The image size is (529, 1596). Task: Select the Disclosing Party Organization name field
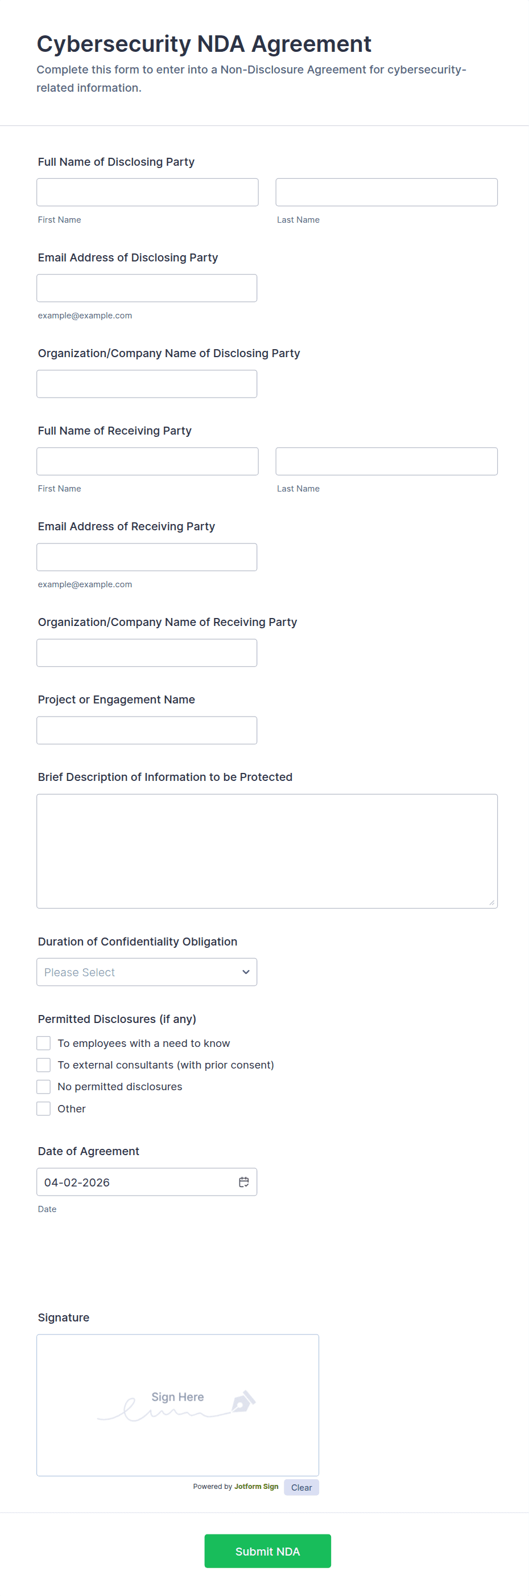[x=147, y=383]
